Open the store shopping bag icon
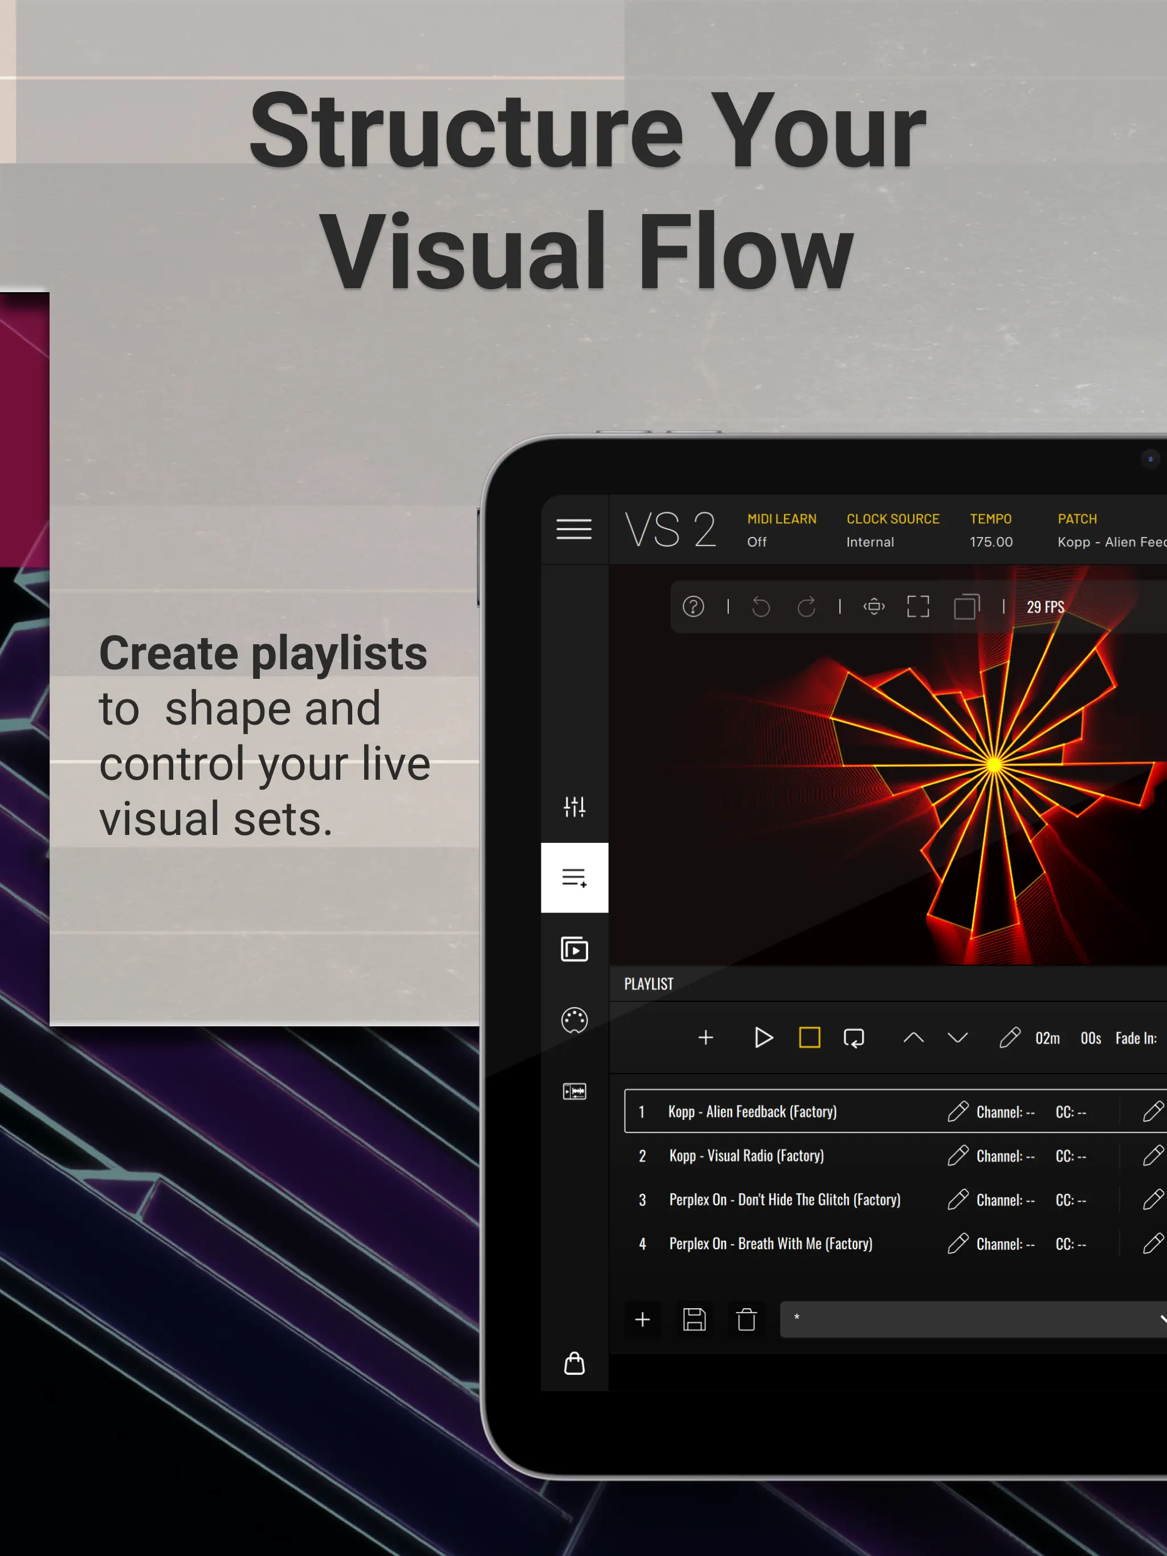 pos(574,1363)
